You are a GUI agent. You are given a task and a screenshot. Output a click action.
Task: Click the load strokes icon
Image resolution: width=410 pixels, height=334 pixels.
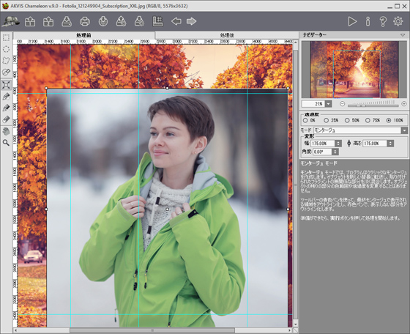point(121,21)
